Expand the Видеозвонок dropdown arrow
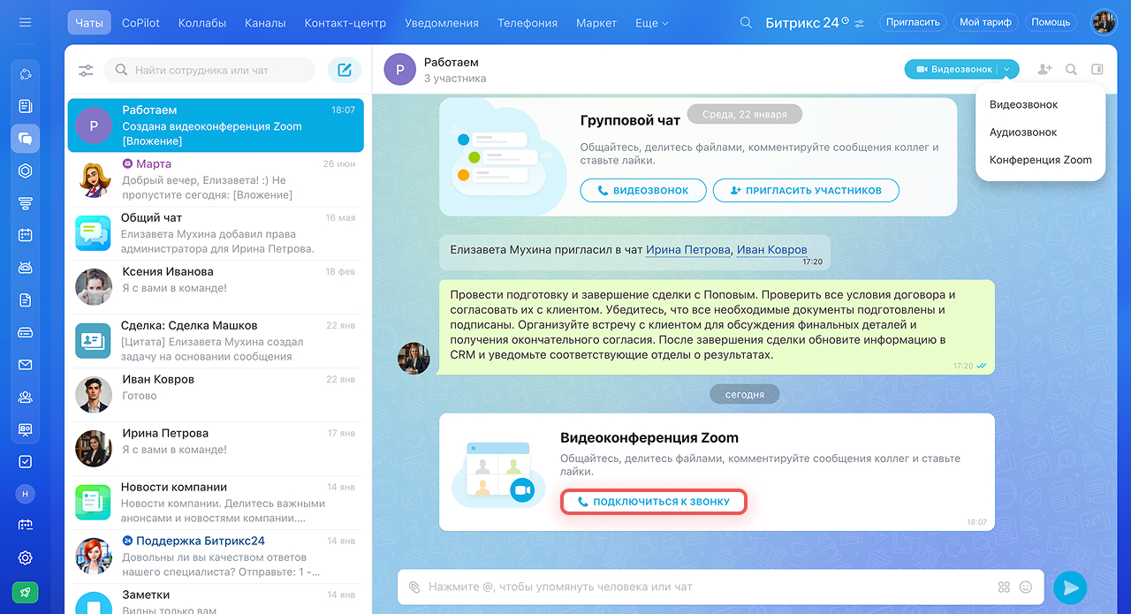Image resolution: width=1131 pixels, height=614 pixels. click(1007, 69)
